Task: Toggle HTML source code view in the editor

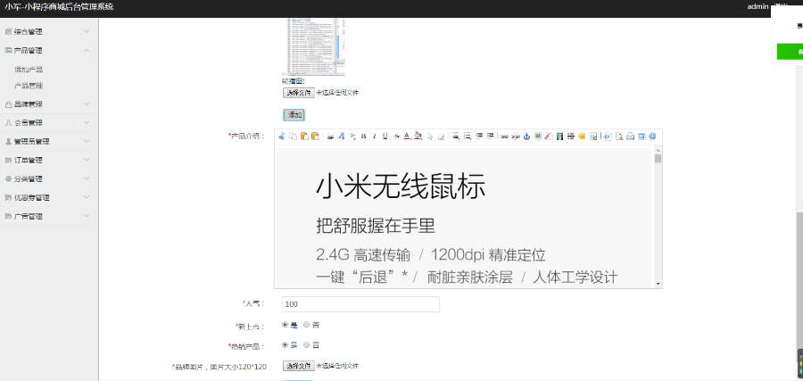Action: [x=608, y=137]
